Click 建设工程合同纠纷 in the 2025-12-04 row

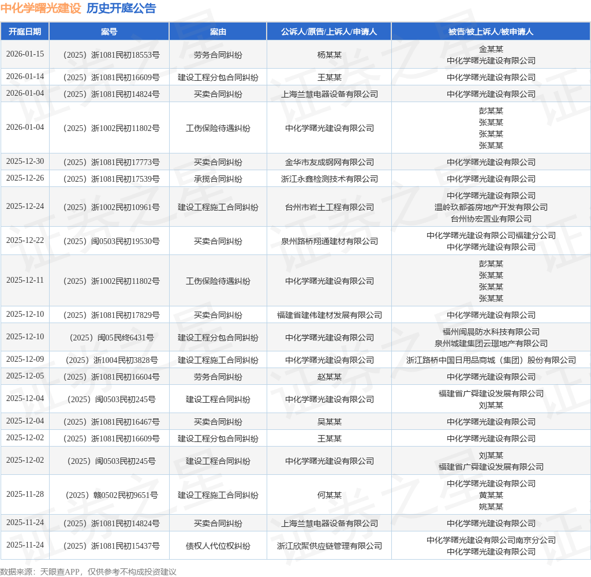click(x=218, y=399)
